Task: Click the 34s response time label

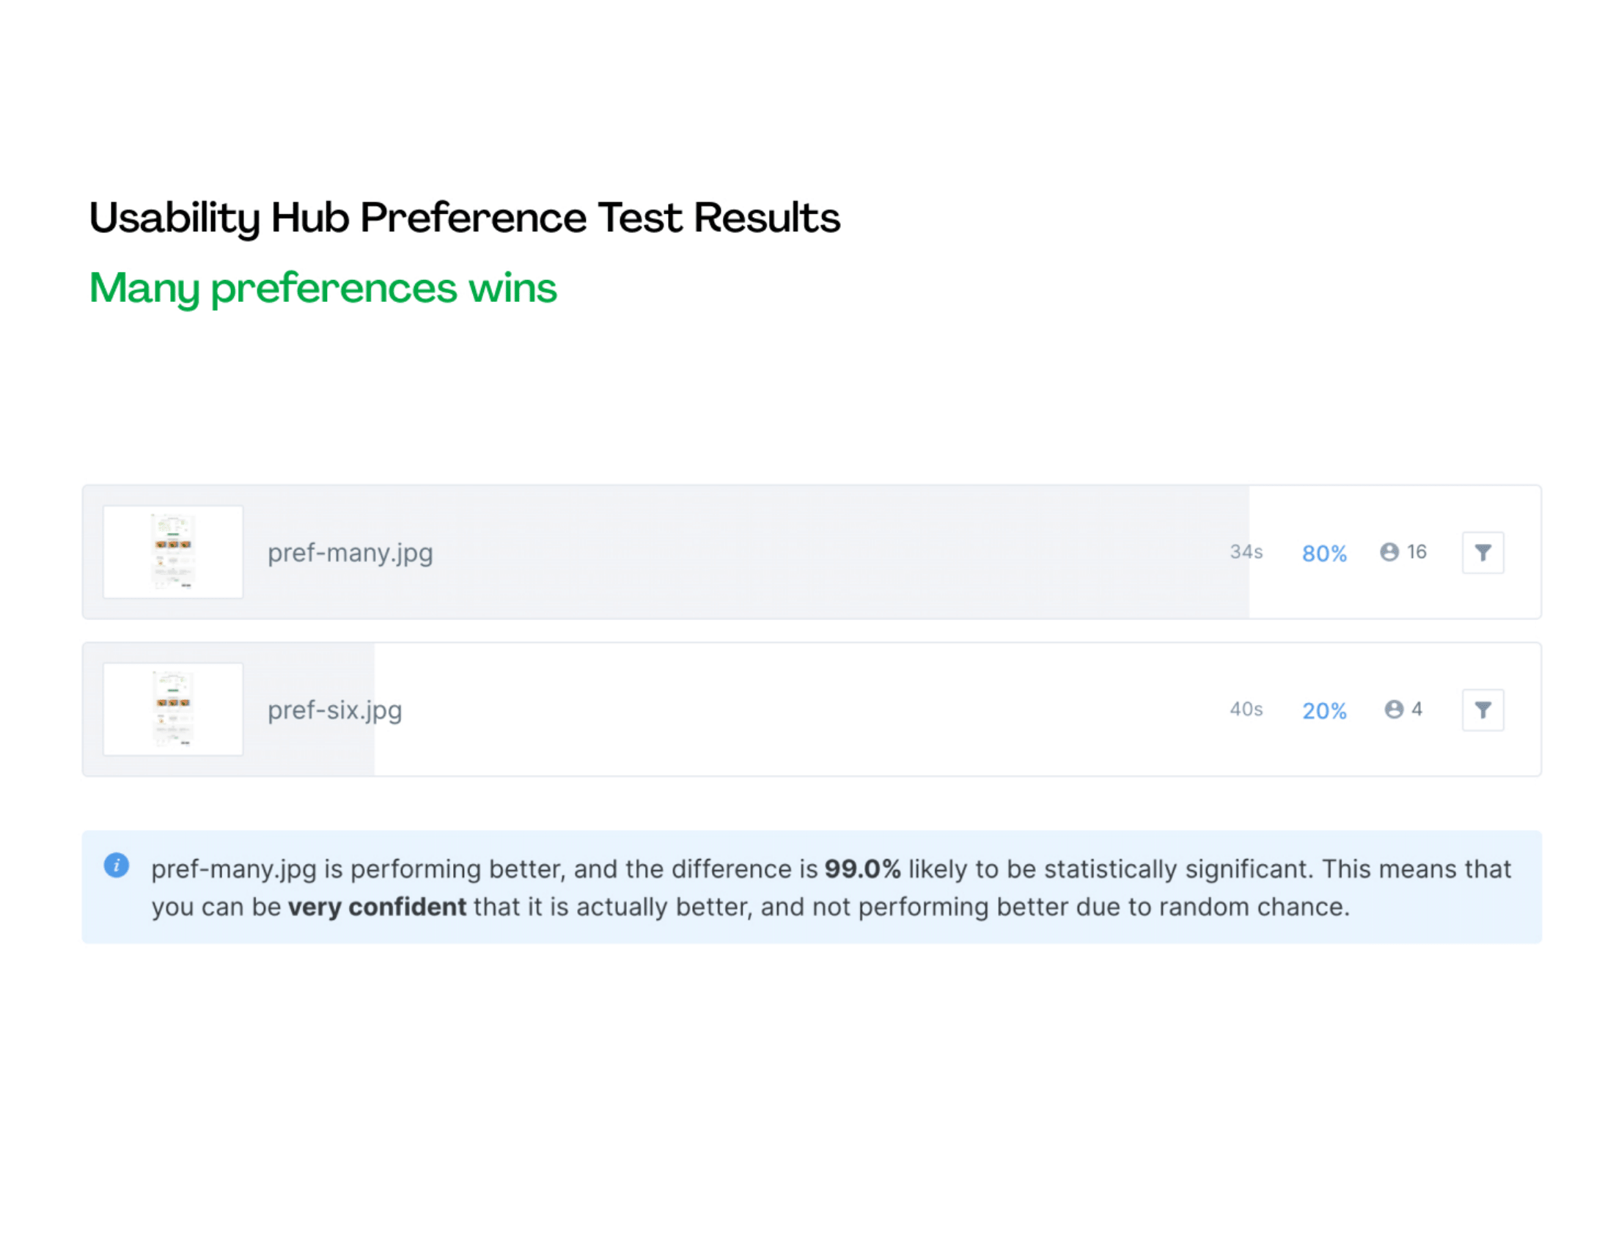Action: click(1246, 551)
